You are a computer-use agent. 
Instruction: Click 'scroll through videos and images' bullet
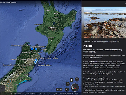tap(104, 87)
